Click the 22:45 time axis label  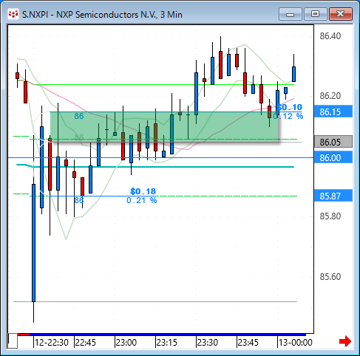[x=85, y=342]
